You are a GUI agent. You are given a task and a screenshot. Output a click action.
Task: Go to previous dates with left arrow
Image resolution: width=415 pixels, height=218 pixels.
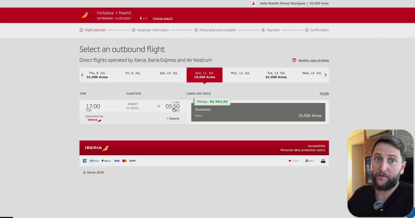tap(82, 75)
